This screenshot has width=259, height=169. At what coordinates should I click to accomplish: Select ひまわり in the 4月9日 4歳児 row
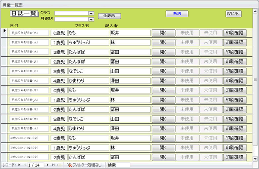(x=88, y=128)
